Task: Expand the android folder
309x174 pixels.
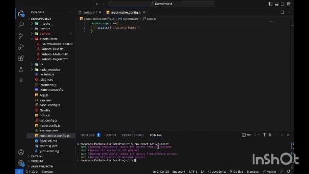Action: pyautogui.click(x=32, y=34)
